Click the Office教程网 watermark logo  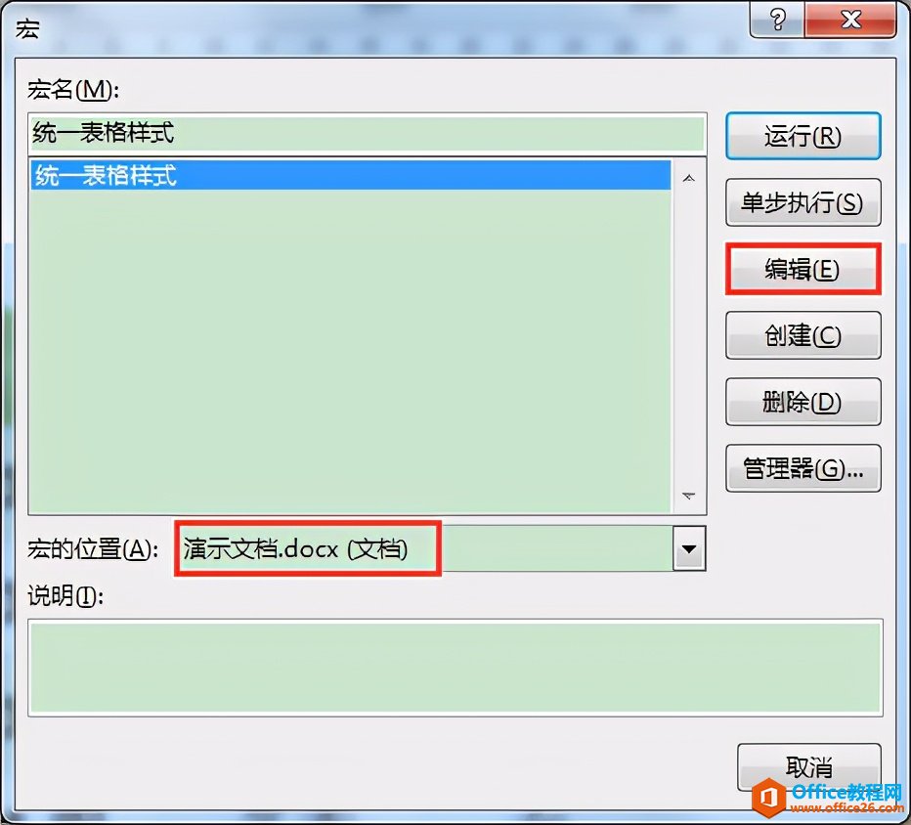click(827, 798)
